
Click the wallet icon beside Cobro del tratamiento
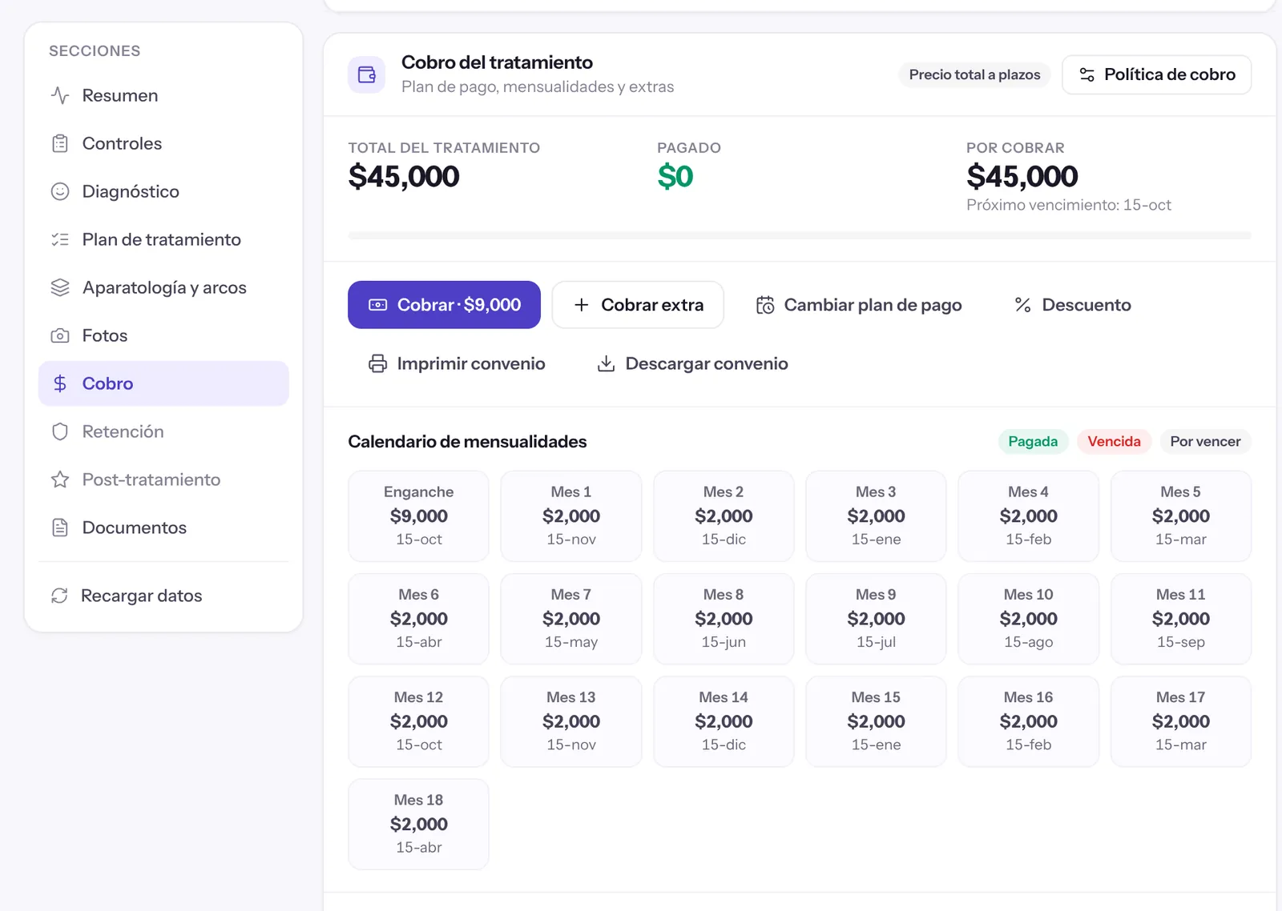367,74
